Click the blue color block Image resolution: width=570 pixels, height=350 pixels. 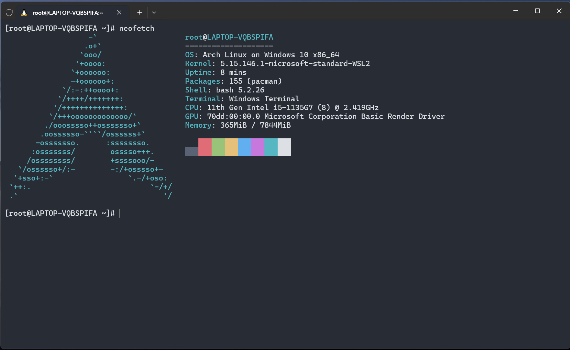click(x=245, y=147)
